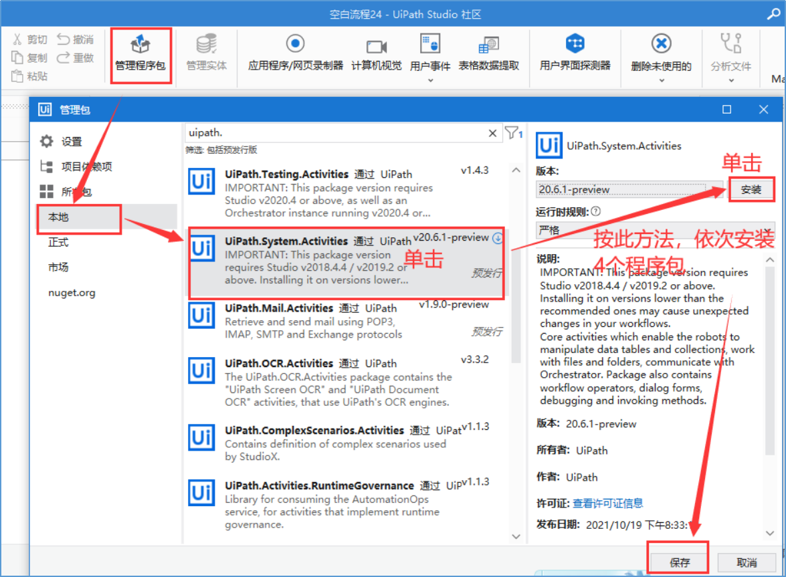Start Table Extraction (表格数据提取)
The image size is (786, 577).
[x=489, y=53]
